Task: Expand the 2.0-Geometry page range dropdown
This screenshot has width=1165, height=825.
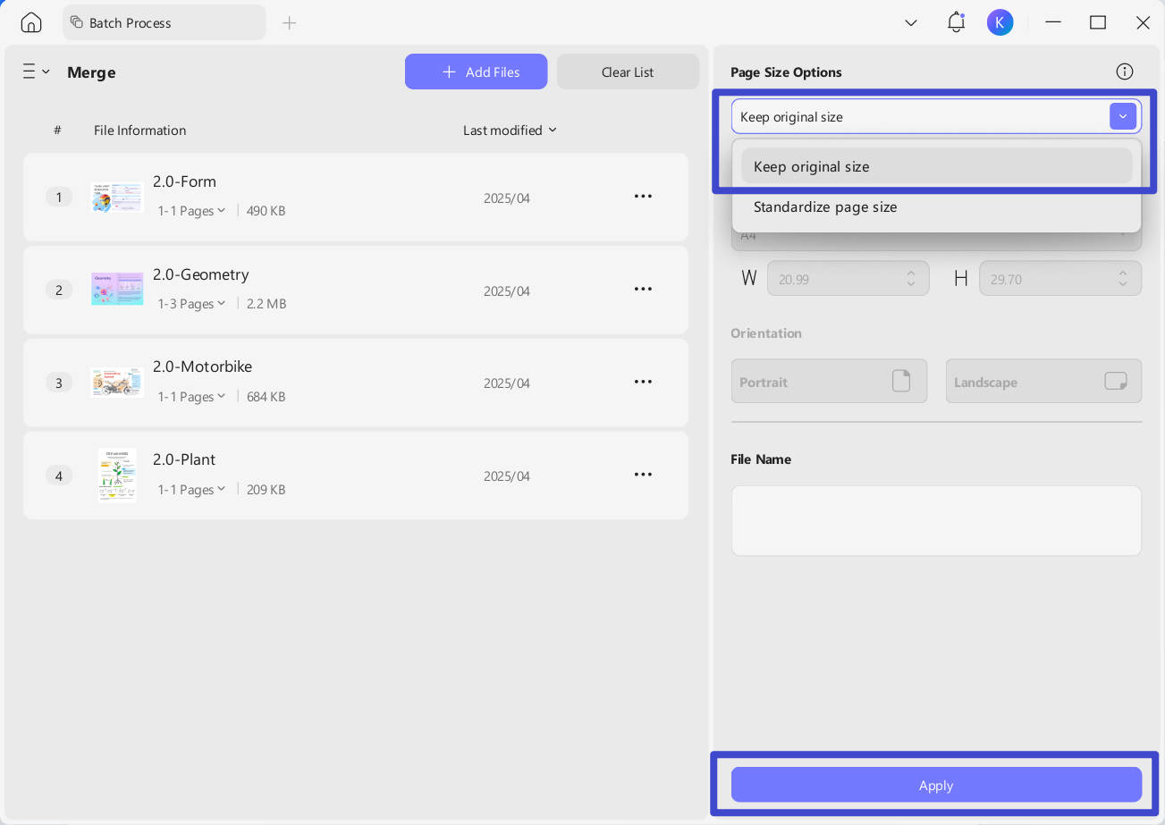Action: [191, 304]
